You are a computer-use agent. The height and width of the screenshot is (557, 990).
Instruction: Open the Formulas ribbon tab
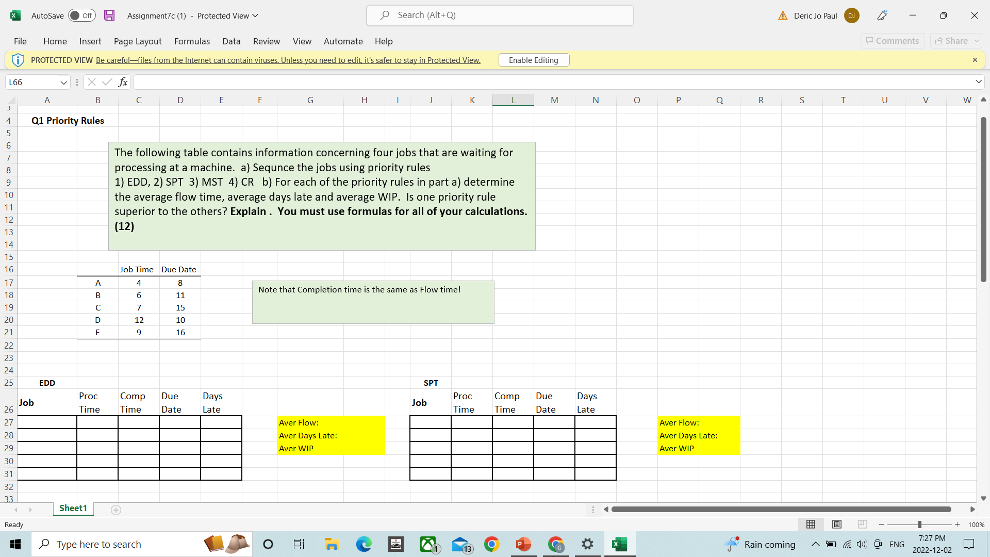coord(192,41)
